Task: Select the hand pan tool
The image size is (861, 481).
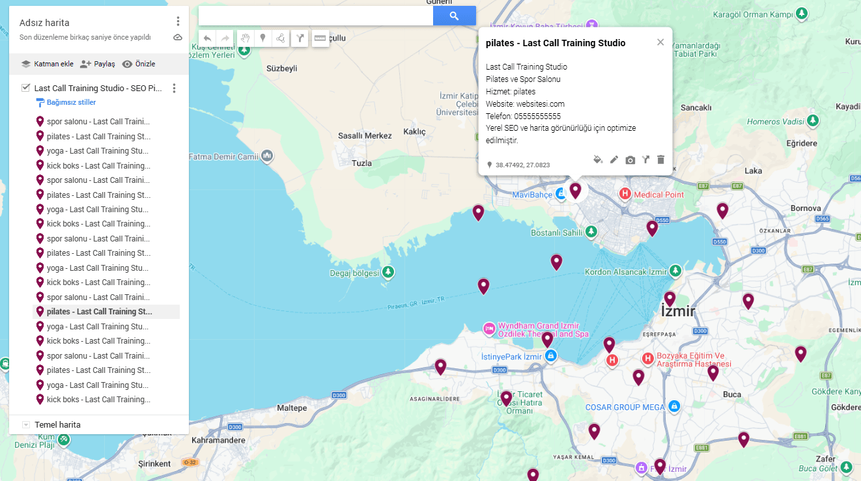Action: click(245, 38)
